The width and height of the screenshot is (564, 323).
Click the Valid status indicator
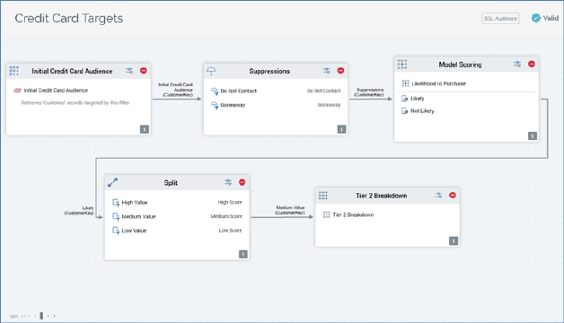(545, 18)
